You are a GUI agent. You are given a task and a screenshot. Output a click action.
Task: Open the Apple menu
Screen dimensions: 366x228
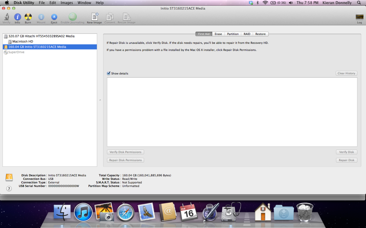[7, 3]
